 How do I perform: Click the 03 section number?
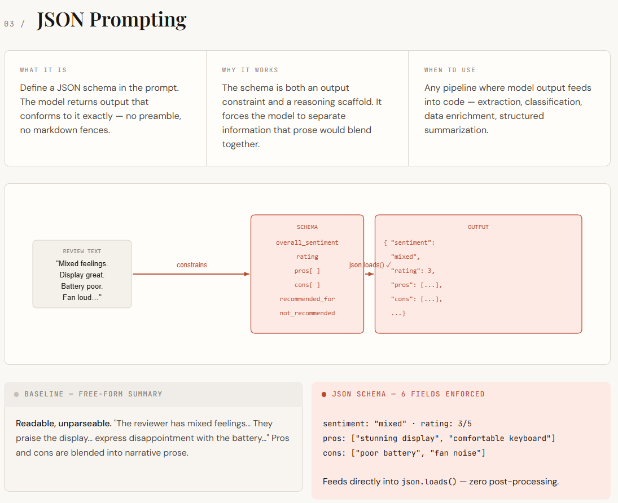pyautogui.click(x=9, y=24)
